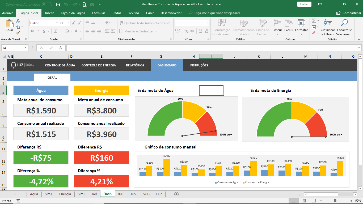Click the percent style icon
Image resolution: width=363 pixels, height=204 pixels.
187,31
